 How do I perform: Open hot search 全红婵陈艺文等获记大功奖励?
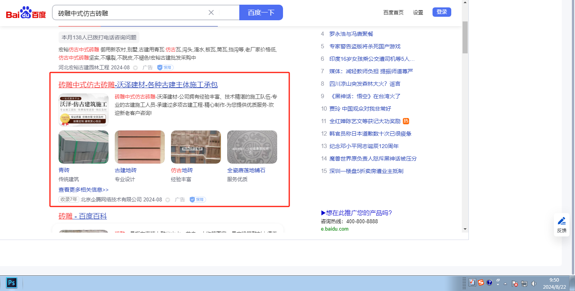(x=365, y=121)
